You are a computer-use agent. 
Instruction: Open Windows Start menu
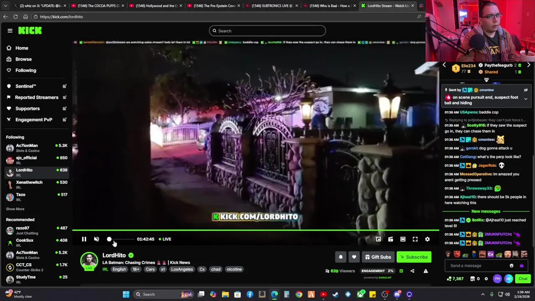[126, 294]
